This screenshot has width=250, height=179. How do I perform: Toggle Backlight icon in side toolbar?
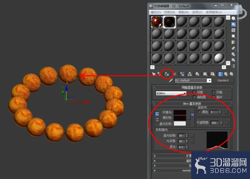pos(234,24)
